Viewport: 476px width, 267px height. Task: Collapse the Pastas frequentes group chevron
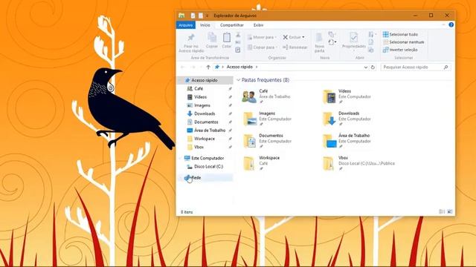pyautogui.click(x=238, y=80)
